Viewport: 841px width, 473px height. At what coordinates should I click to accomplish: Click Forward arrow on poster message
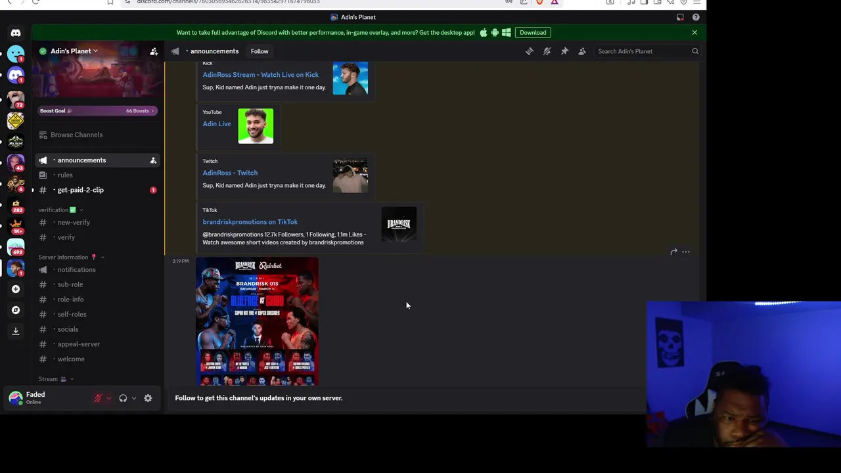click(673, 252)
